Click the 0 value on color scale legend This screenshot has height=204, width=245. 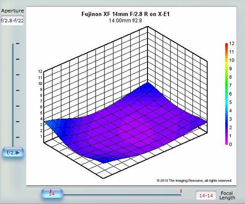click(x=230, y=144)
